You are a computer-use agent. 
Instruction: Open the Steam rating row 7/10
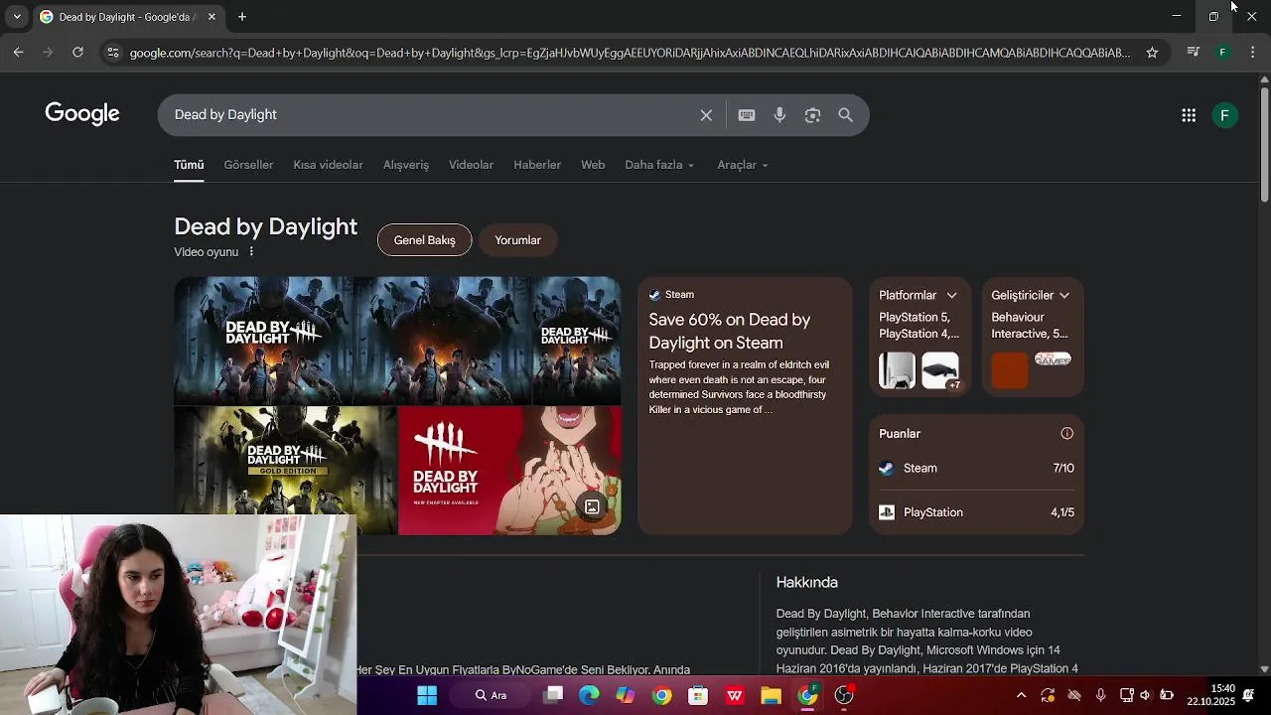click(976, 469)
